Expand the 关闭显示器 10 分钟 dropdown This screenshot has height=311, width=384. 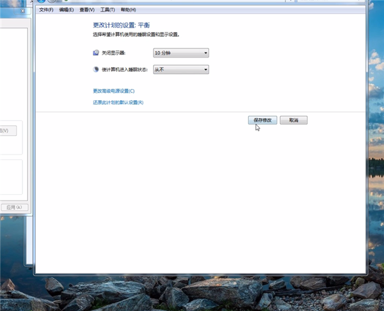tap(181, 53)
